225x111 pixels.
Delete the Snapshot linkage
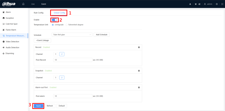(139, 71)
